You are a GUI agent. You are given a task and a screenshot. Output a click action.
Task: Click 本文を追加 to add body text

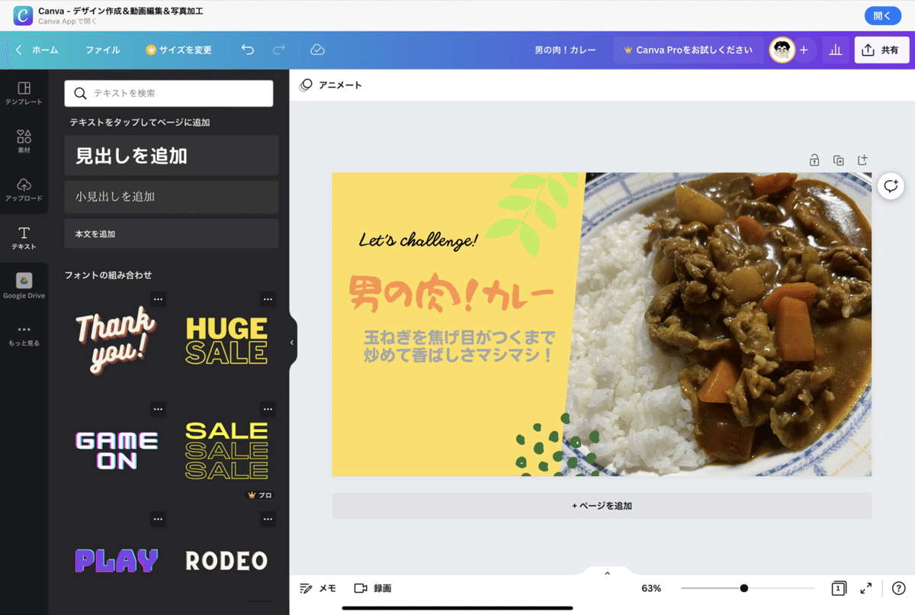pos(172,234)
